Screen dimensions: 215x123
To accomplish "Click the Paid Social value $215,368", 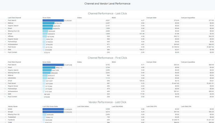I will point(49,84).
